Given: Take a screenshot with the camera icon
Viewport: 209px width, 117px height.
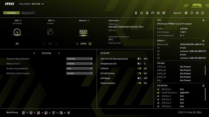Looking at the screenshot, I should (x=197, y=13).
